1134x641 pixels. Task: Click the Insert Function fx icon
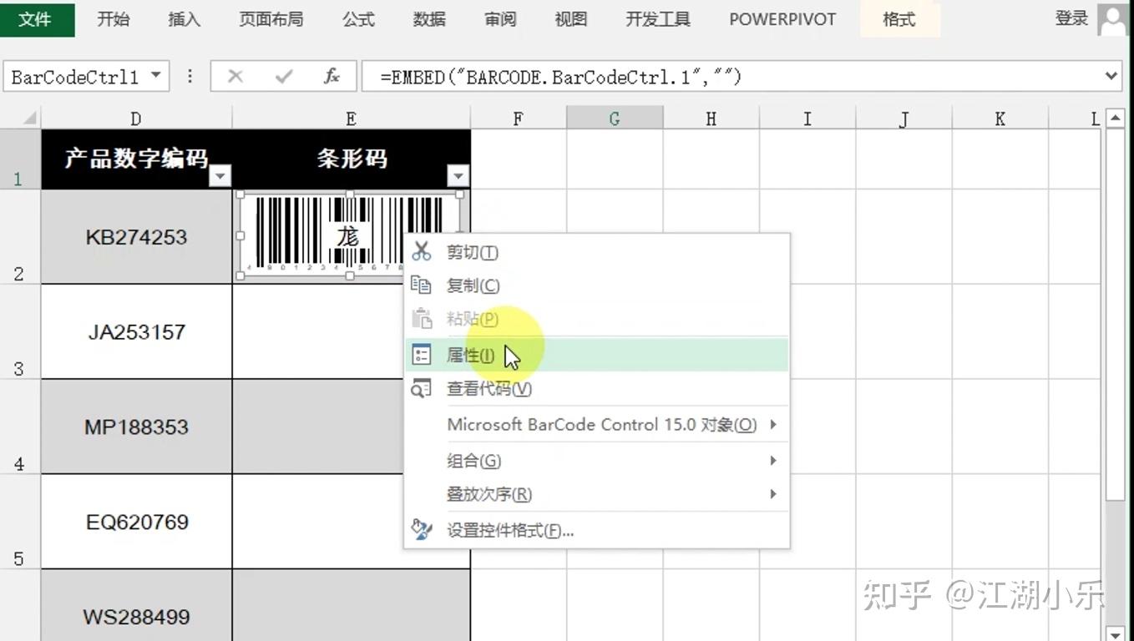pos(331,76)
